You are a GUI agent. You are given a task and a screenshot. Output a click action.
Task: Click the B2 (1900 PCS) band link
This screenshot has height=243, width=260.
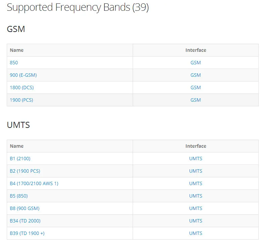click(x=25, y=171)
